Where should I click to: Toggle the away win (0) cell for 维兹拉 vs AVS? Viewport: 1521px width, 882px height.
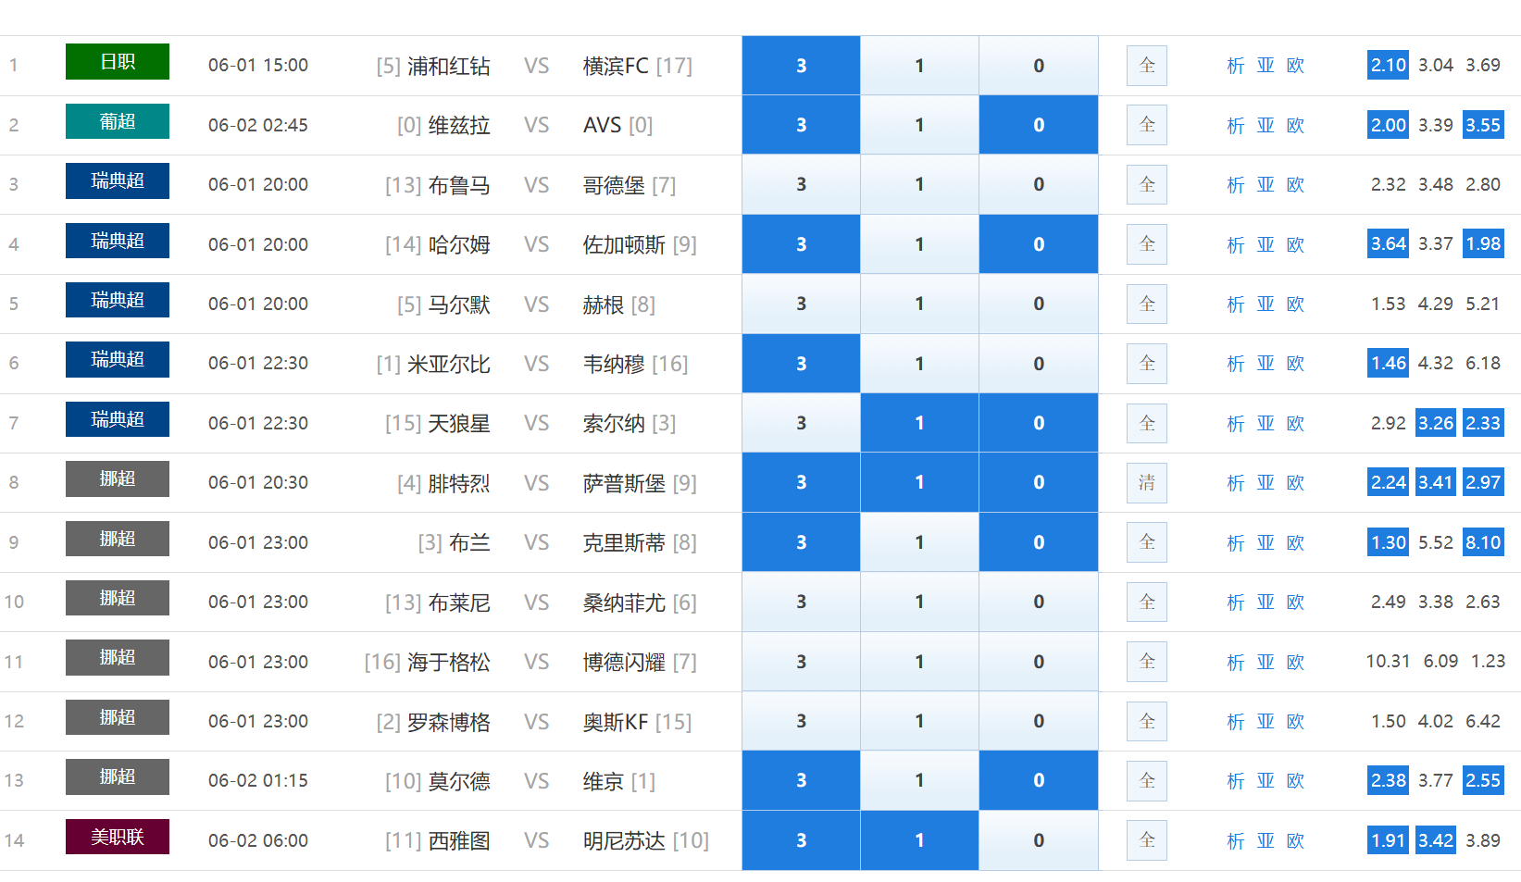tap(1038, 125)
